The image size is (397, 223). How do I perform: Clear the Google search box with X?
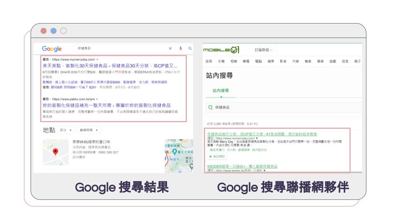(170, 49)
